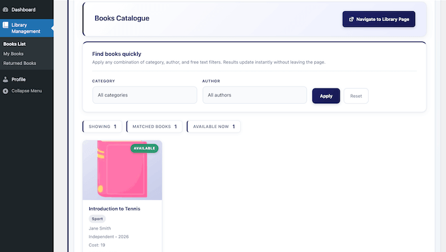Go to My Books submenu
The width and height of the screenshot is (446, 252).
click(13, 54)
